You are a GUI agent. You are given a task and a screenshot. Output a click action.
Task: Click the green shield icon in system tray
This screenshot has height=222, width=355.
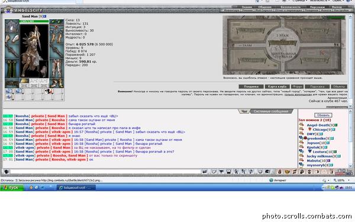(x=333, y=188)
